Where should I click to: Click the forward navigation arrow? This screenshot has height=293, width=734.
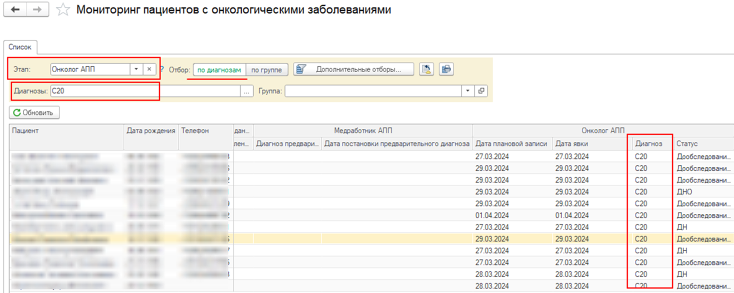pyautogui.click(x=37, y=10)
